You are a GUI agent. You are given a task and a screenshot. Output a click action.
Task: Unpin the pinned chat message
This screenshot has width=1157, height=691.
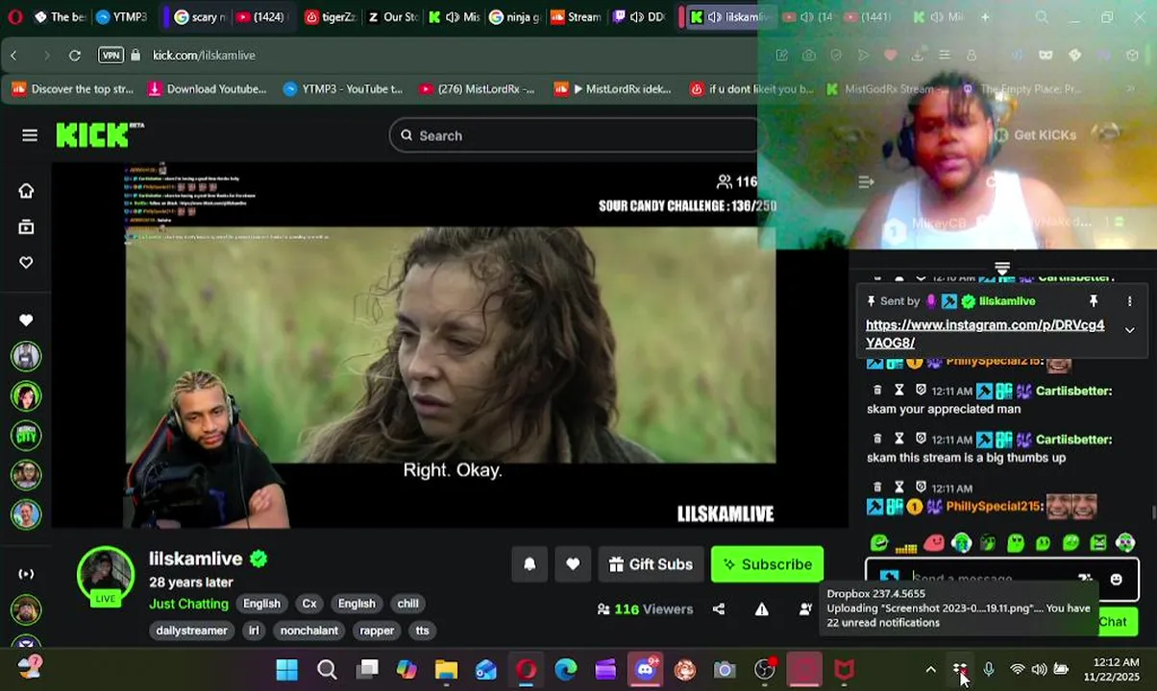1094,301
